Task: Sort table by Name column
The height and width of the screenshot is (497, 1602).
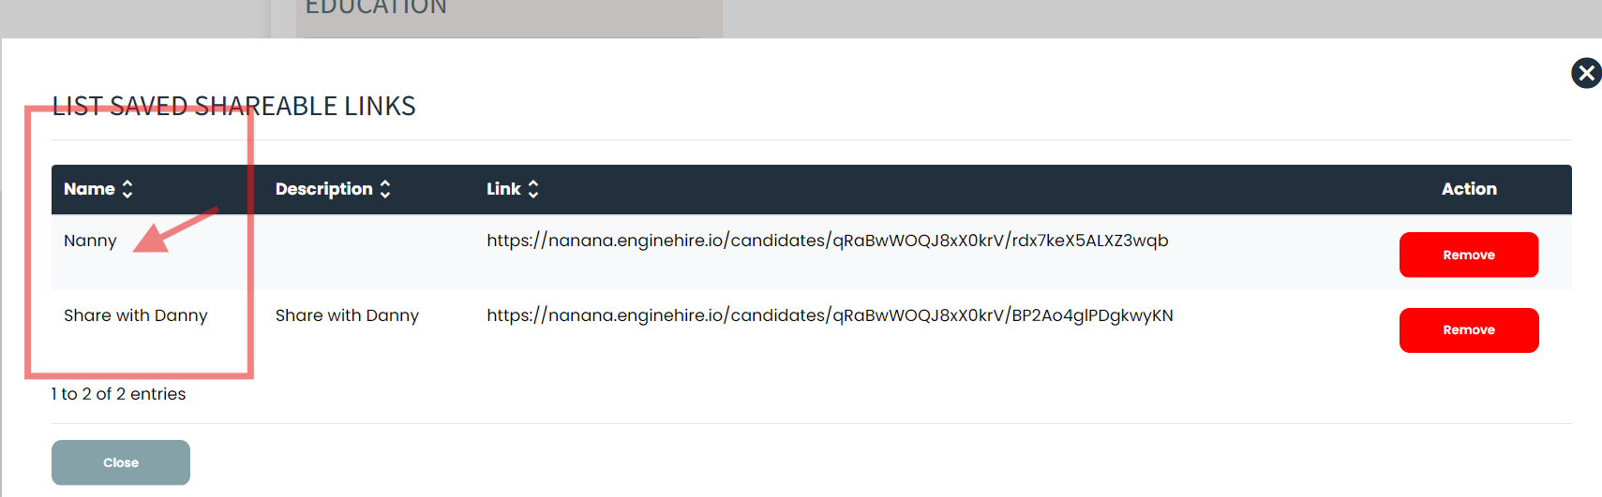Action: tap(127, 189)
